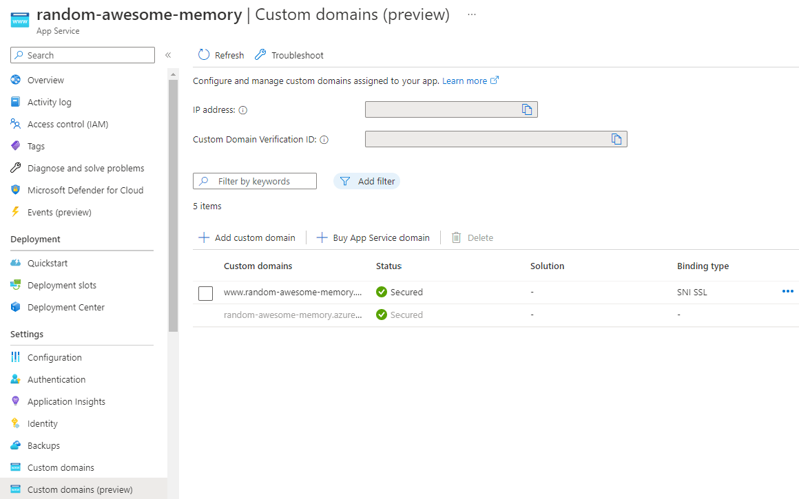
Task: Click the Refresh icon in toolbar
Action: pos(204,54)
